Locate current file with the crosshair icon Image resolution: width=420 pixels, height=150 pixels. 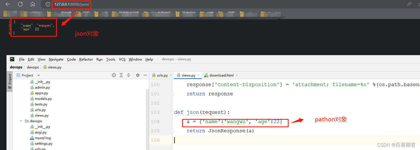pos(114,75)
